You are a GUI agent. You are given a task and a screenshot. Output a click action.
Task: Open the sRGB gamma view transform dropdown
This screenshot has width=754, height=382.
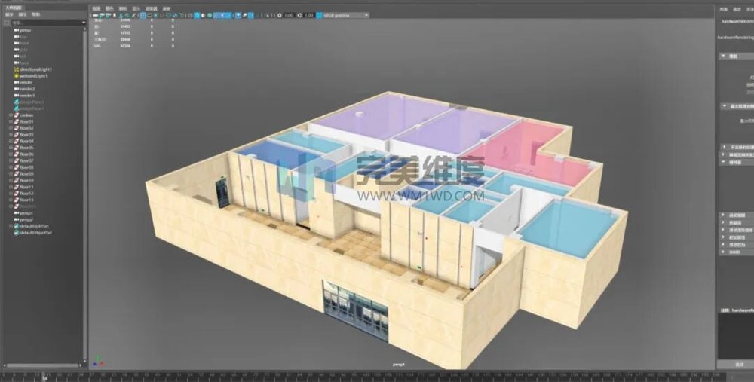[x=346, y=15]
